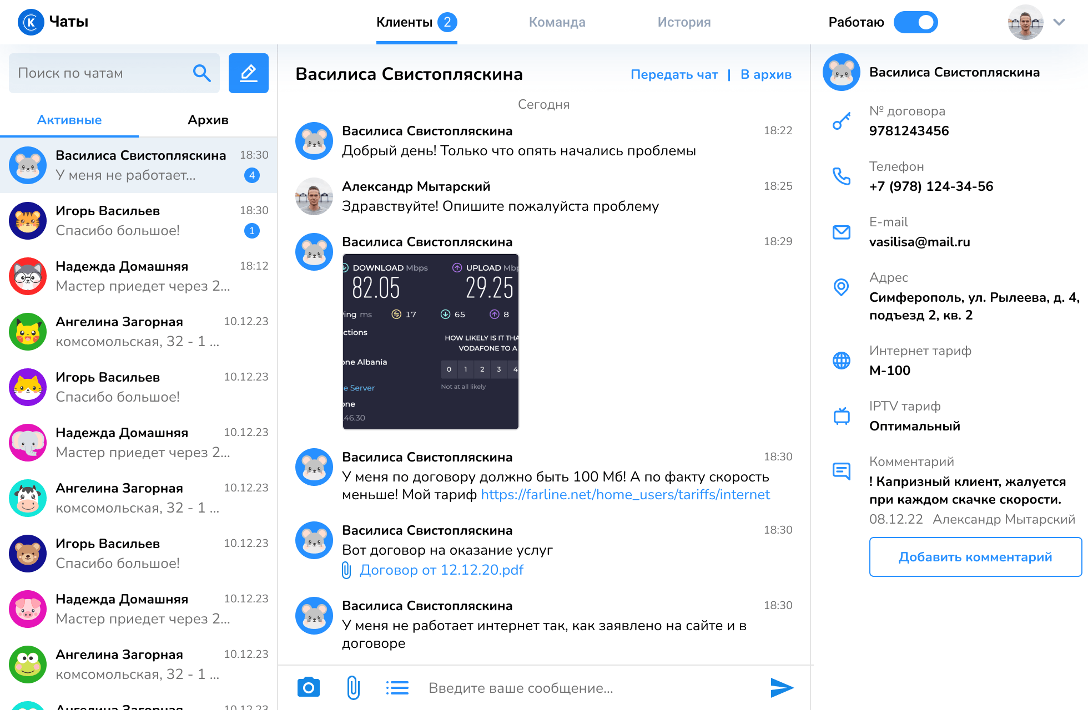Switch to the Команда tab
This screenshot has height=710, width=1088.
click(557, 22)
